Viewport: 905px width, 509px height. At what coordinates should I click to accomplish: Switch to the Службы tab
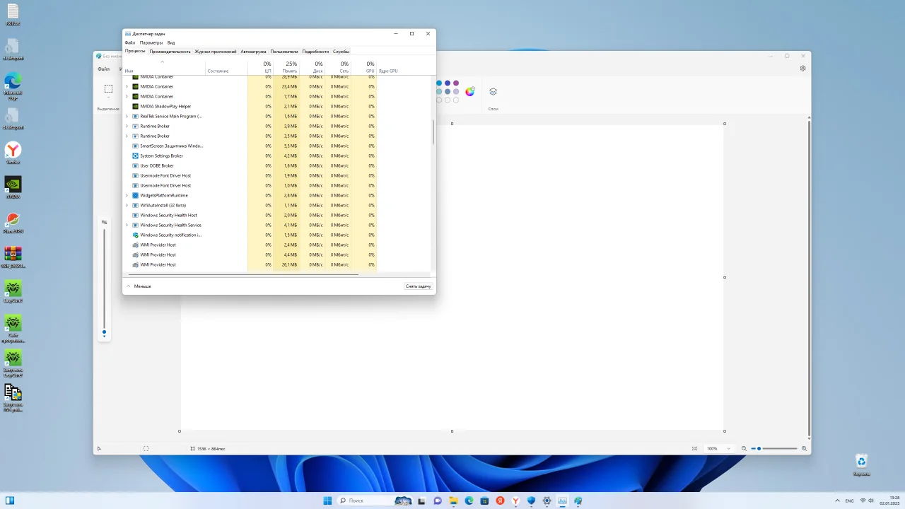click(x=341, y=52)
